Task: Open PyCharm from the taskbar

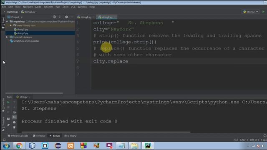Action: [148, 146]
